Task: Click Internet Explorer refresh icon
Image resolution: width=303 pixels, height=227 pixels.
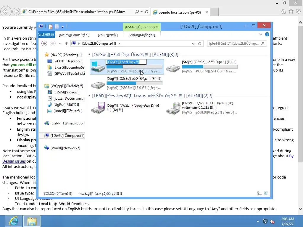Action: 146,12
